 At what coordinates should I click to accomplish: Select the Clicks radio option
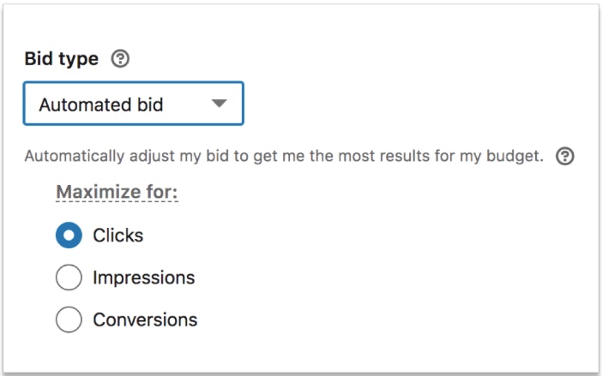click(x=69, y=236)
